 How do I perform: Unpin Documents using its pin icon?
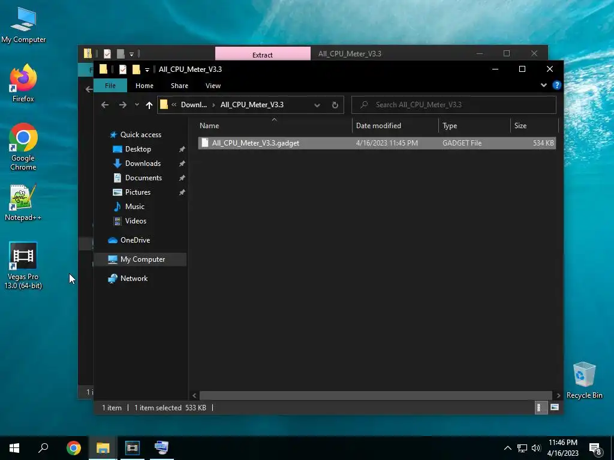tap(182, 178)
